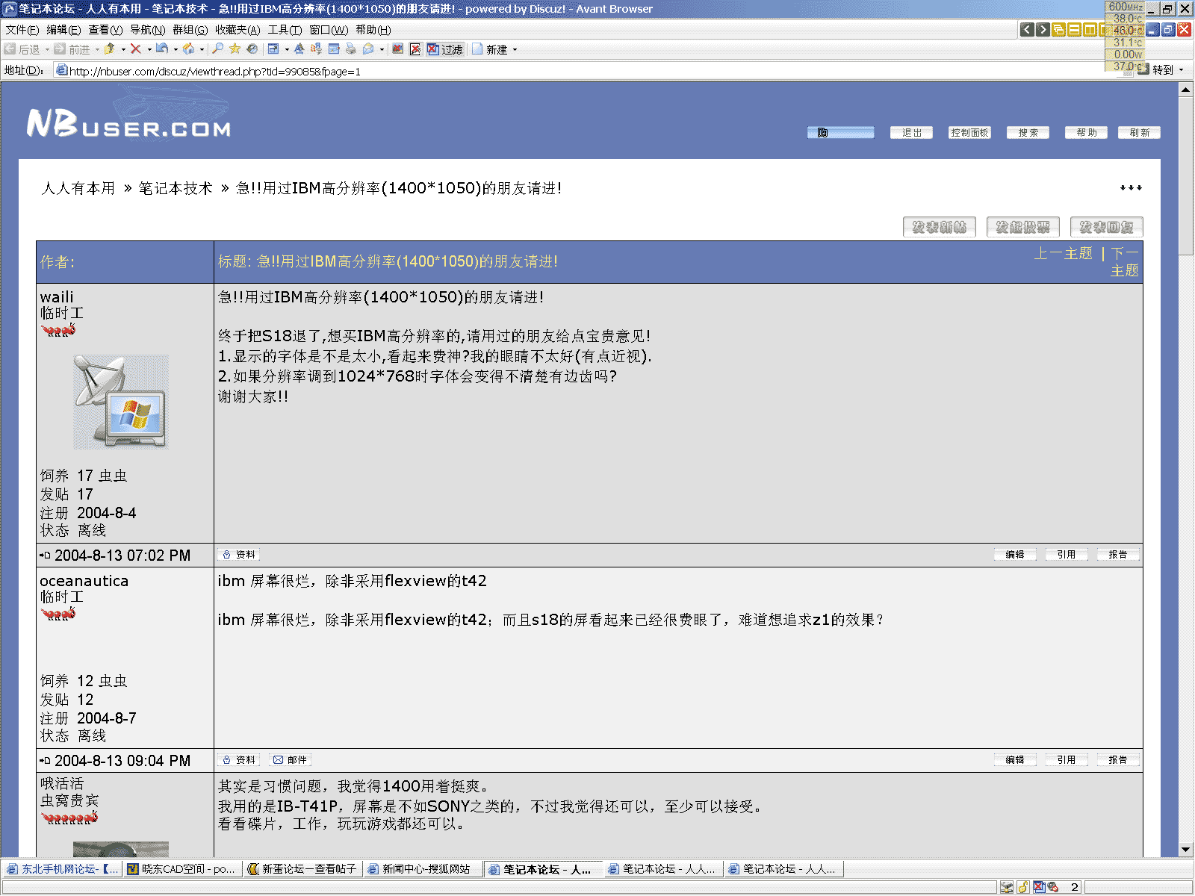Screen dimensions: 1195x896
Task: Click the NBuser.com site logo
Action: click(x=128, y=123)
